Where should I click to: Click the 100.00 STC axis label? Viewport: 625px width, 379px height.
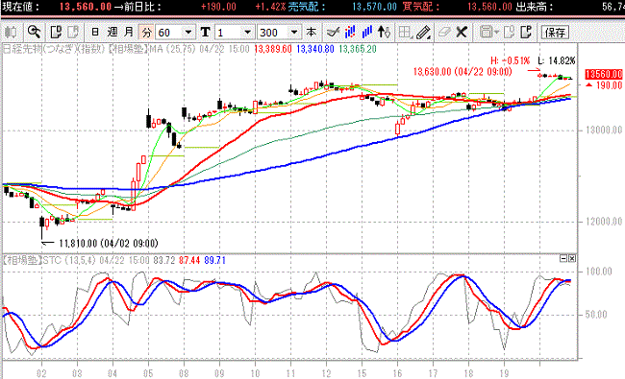click(598, 272)
